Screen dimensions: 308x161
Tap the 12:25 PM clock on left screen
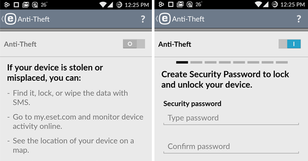tap(137, 5)
